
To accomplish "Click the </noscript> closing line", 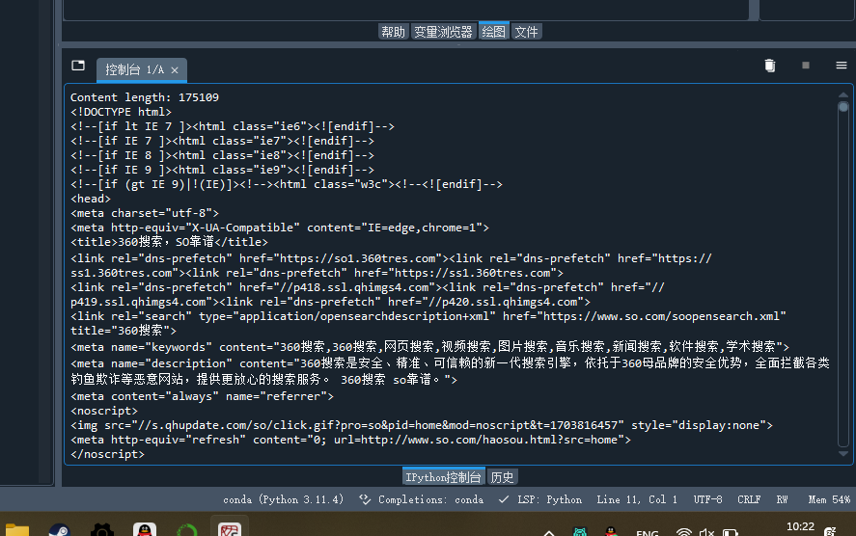I will [107, 454].
